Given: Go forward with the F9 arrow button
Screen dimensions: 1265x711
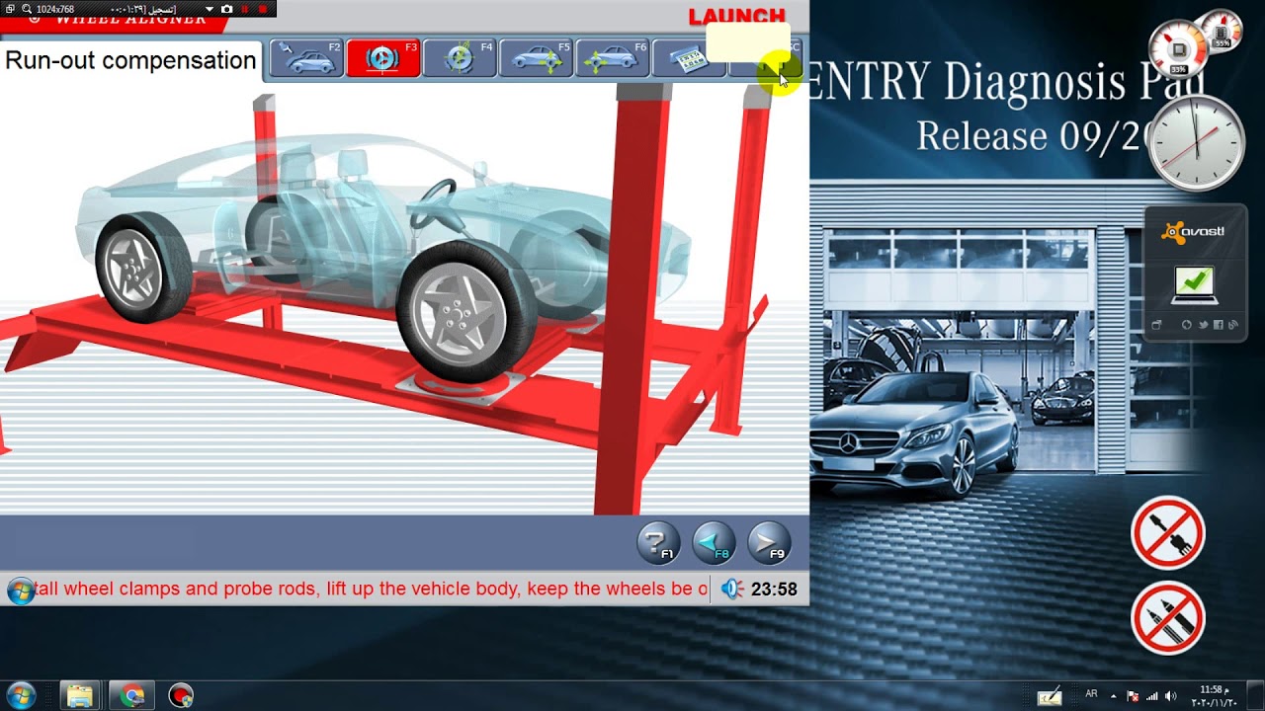Looking at the screenshot, I should point(769,543).
